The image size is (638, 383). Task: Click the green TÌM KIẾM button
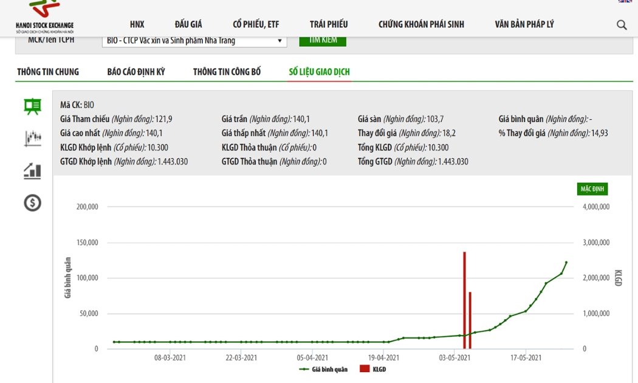coord(323,41)
